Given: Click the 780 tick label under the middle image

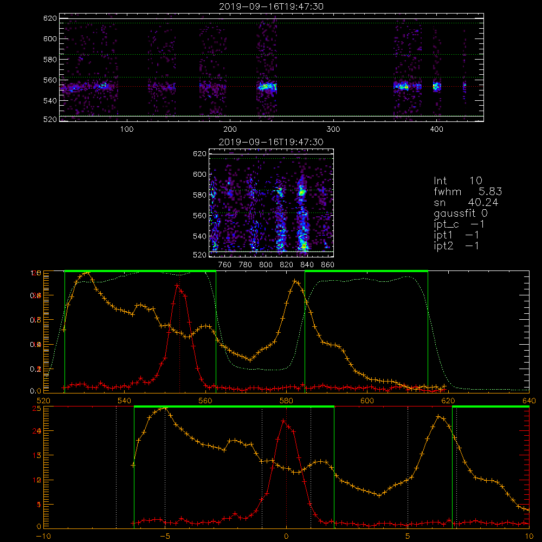Looking at the screenshot, I should click(x=246, y=265).
